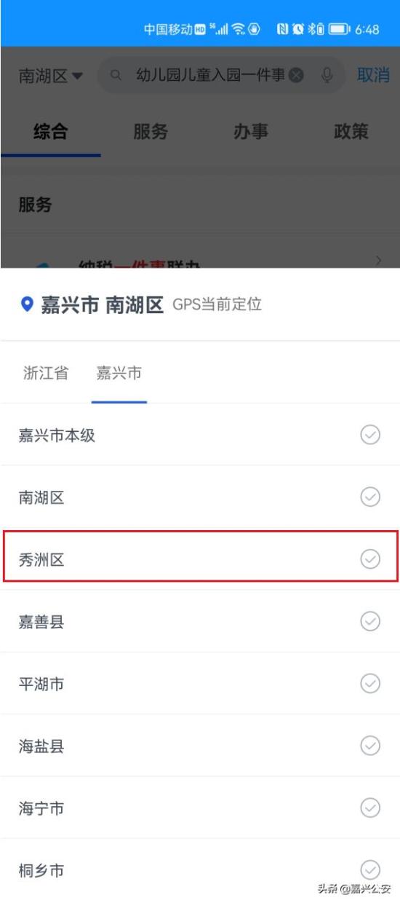Clear the search text with the X icon
Screen dimensions: 400x903
tap(296, 76)
